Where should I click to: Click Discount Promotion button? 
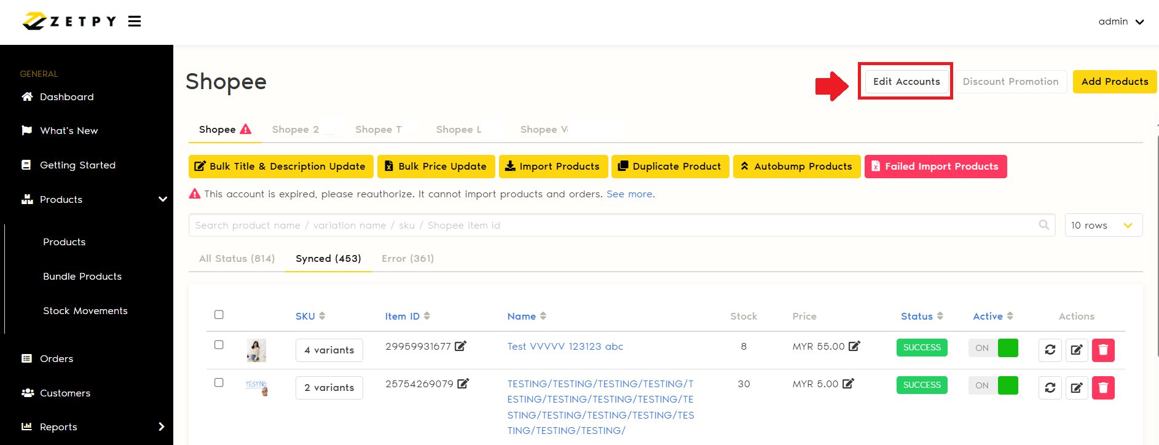coord(1010,82)
